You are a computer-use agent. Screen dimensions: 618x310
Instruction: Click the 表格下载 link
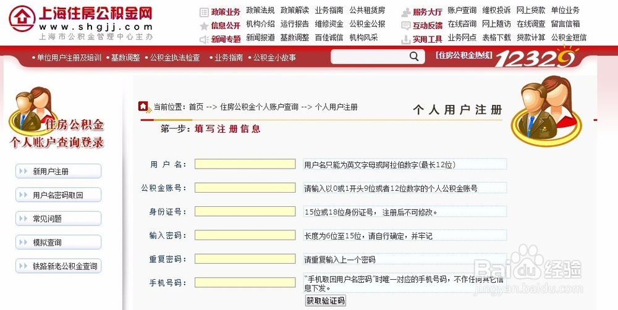click(x=496, y=38)
